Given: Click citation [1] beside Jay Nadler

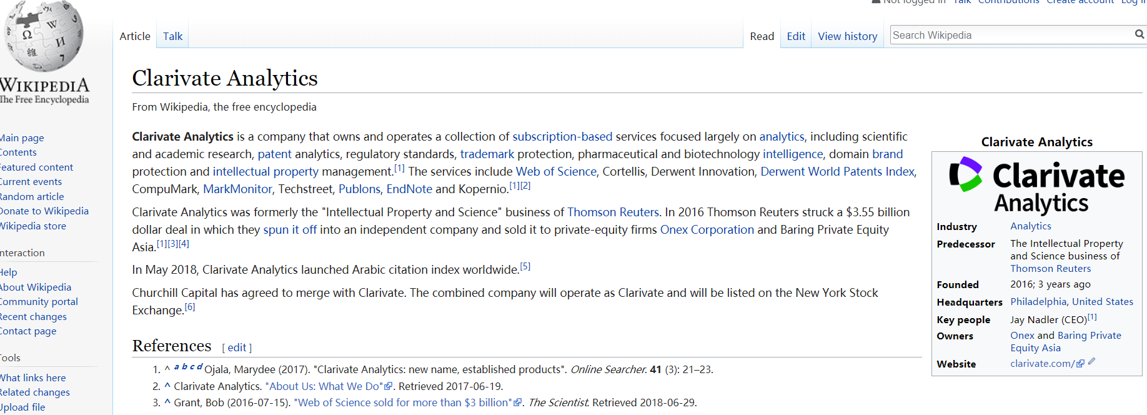Looking at the screenshot, I should 1092,317.
